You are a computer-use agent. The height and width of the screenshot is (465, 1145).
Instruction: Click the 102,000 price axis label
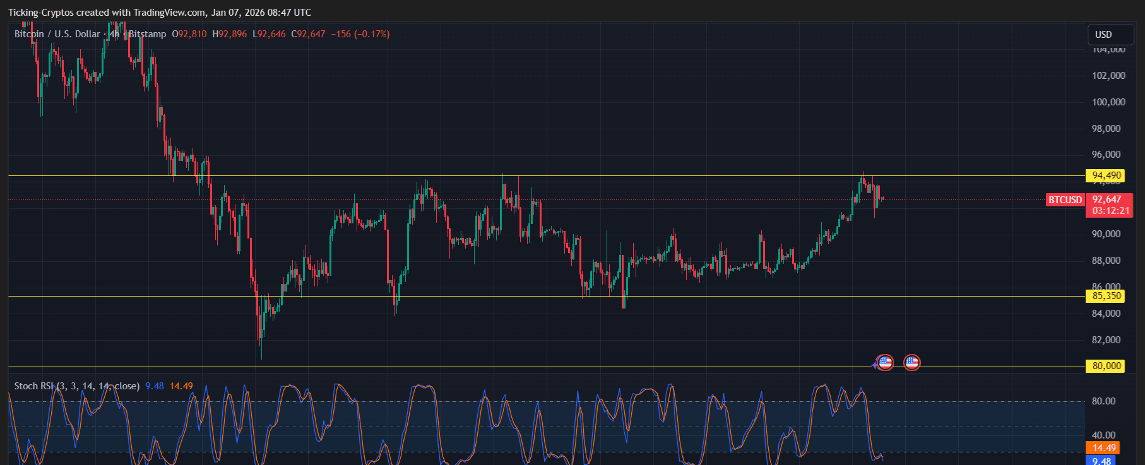pos(1109,76)
